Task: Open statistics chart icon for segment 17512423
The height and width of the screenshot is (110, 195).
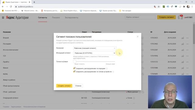Action: pyautogui.click(x=183, y=38)
